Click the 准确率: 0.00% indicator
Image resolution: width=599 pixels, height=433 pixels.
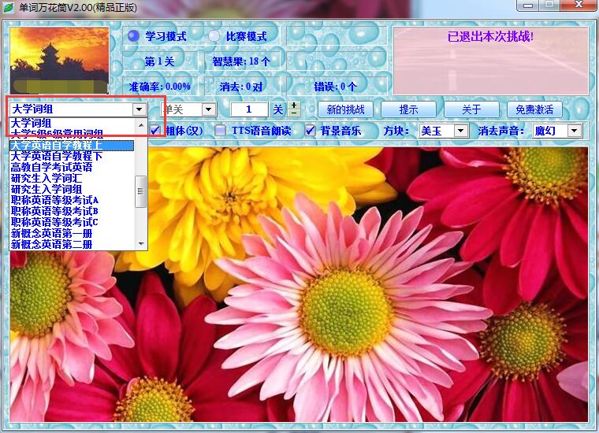pyautogui.click(x=159, y=87)
